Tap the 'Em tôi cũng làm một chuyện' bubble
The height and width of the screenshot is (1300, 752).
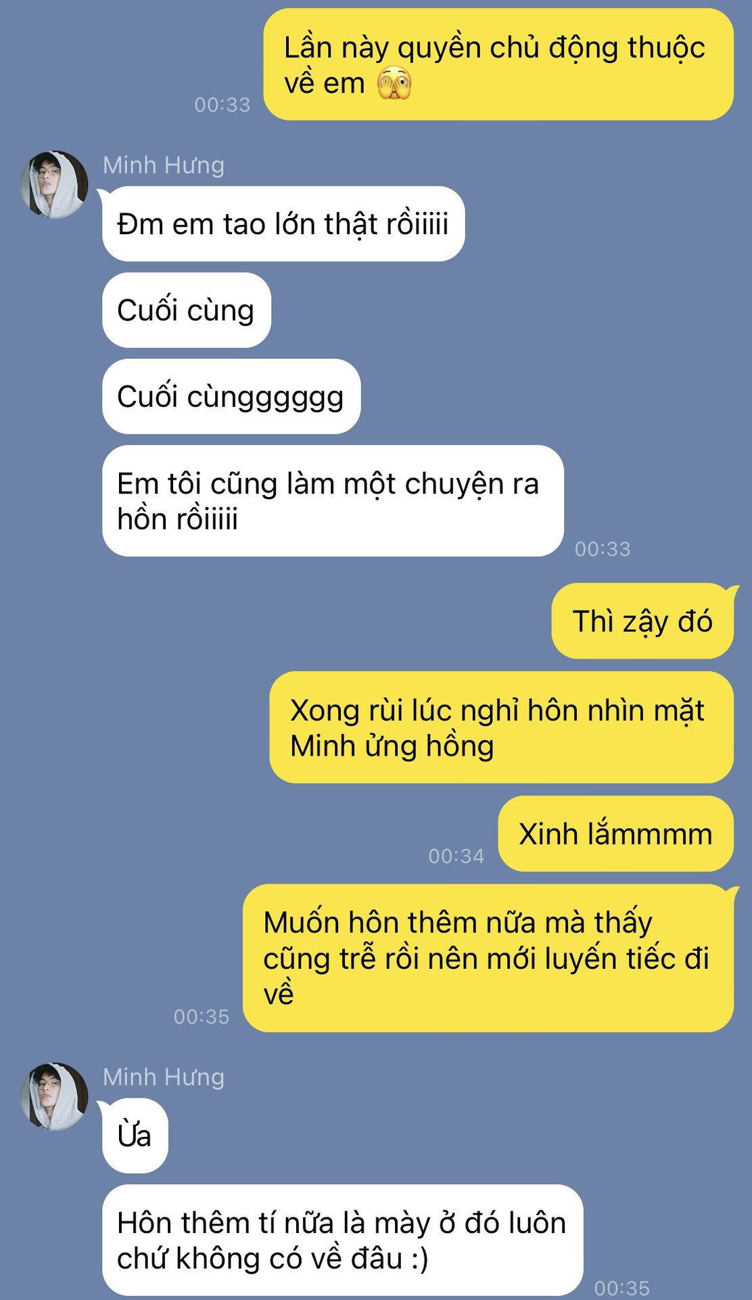[x=333, y=501]
